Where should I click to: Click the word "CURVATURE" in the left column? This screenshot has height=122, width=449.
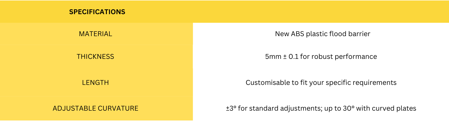118,108
